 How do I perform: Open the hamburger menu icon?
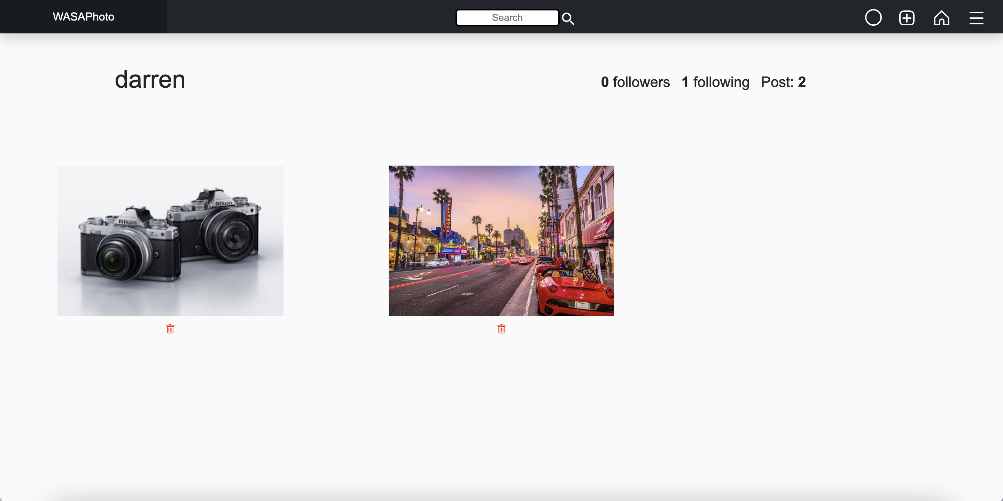click(x=976, y=18)
